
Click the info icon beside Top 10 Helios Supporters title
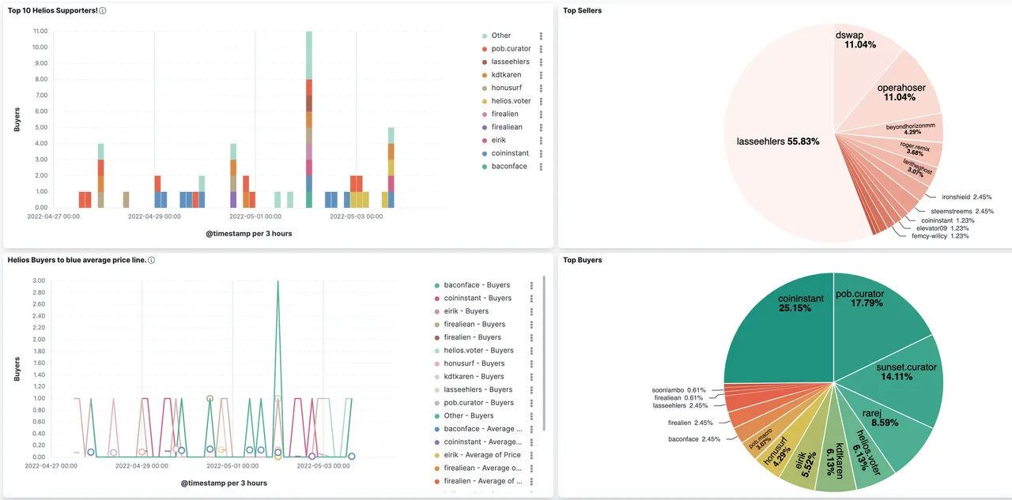[103, 11]
